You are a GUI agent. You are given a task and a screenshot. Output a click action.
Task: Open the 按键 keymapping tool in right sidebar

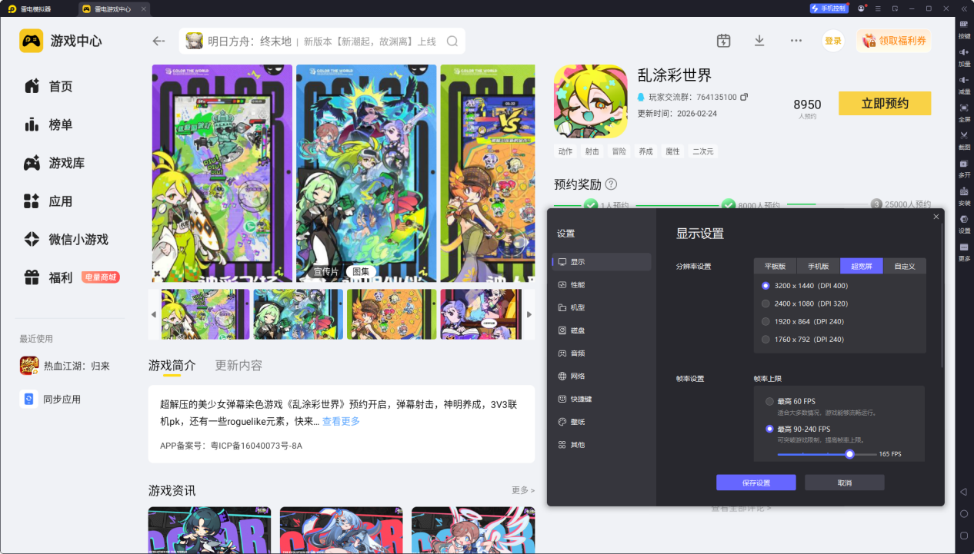(964, 28)
